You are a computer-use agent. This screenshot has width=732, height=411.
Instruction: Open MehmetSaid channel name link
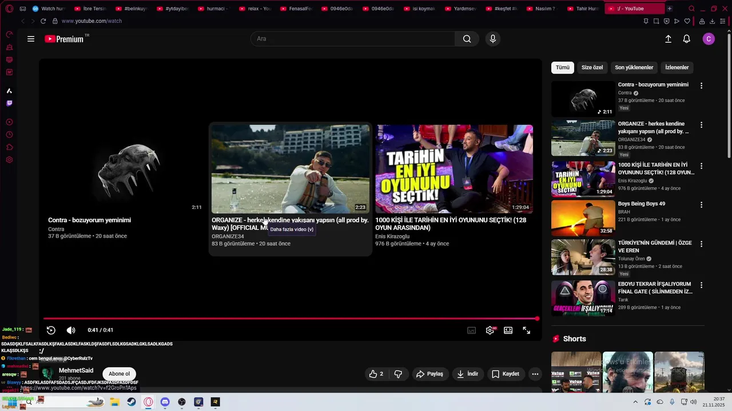[76, 370]
